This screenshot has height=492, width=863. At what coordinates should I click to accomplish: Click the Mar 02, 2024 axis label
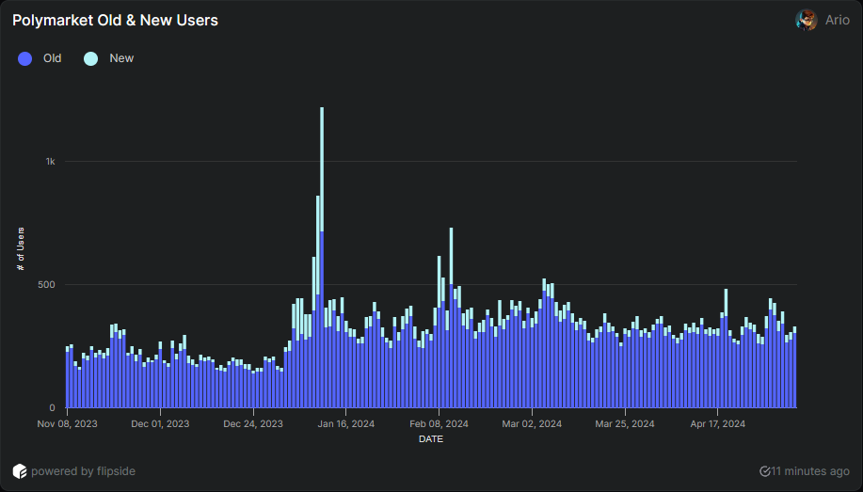[x=533, y=423]
